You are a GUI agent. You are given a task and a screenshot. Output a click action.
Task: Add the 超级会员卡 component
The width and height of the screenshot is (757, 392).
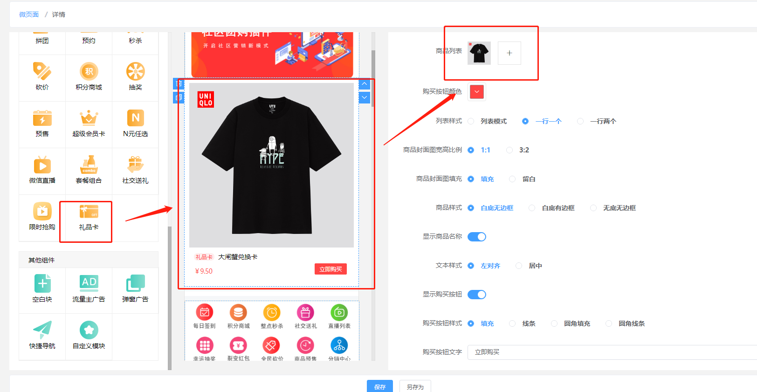[89, 124]
